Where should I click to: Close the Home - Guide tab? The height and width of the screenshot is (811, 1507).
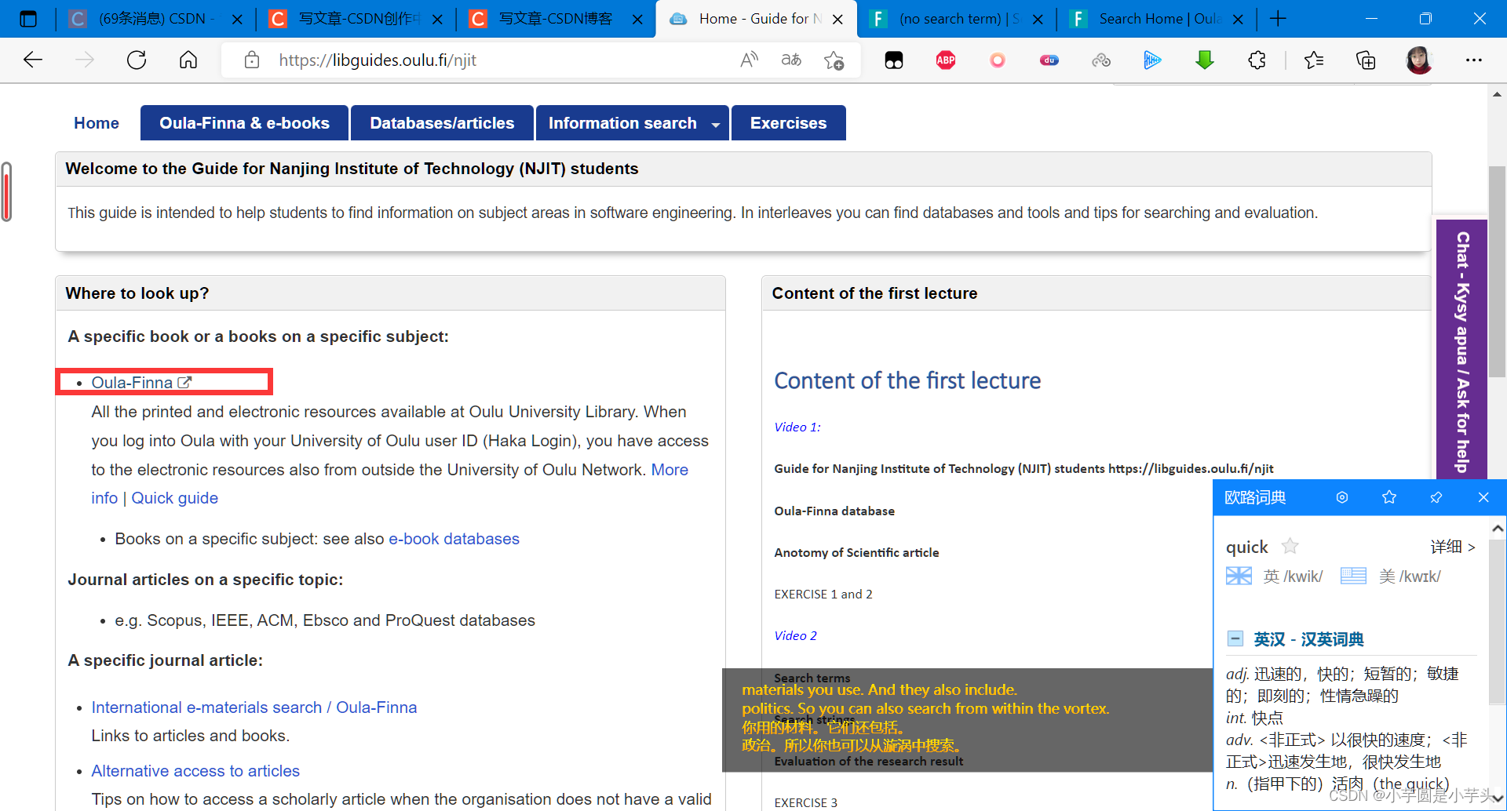[x=837, y=19]
